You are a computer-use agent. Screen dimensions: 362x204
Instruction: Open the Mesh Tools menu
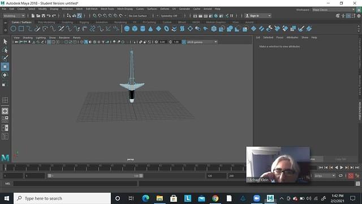(x=107, y=9)
